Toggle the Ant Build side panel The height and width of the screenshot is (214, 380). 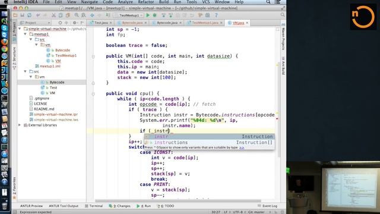tap(283, 66)
